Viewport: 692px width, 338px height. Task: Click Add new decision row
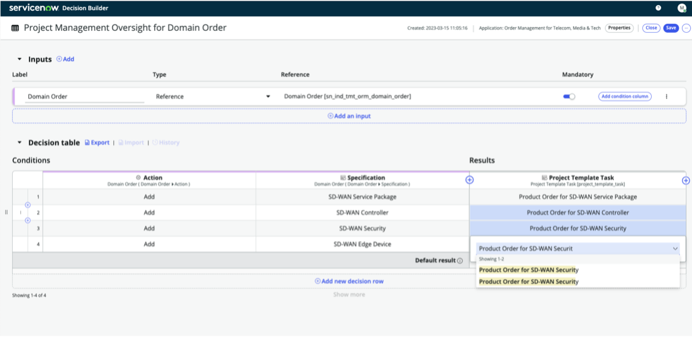349,281
